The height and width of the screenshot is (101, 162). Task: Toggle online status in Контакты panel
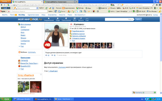pyautogui.click(x=155, y=92)
